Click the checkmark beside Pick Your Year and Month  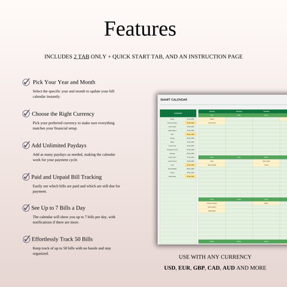point(26,82)
